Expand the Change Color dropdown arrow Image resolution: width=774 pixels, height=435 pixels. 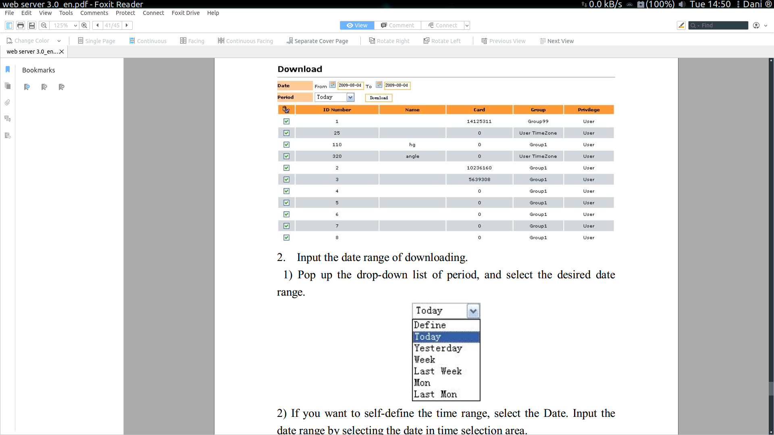tap(59, 41)
